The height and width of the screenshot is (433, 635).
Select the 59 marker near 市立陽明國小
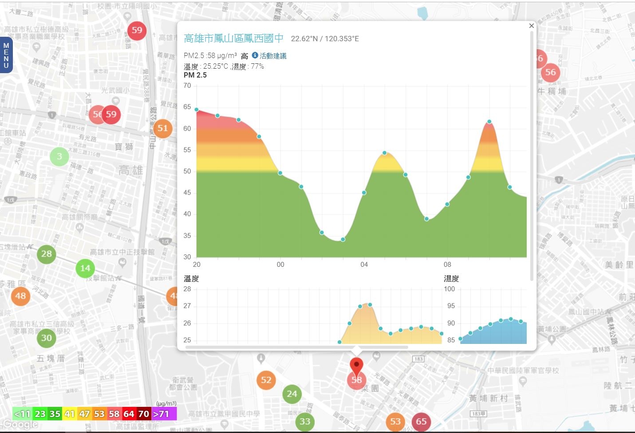(137, 31)
